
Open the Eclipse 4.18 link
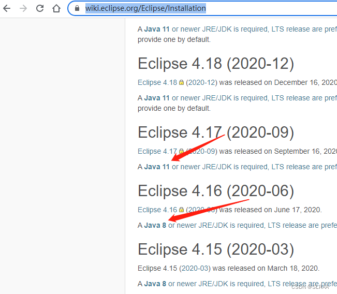[x=157, y=82]
